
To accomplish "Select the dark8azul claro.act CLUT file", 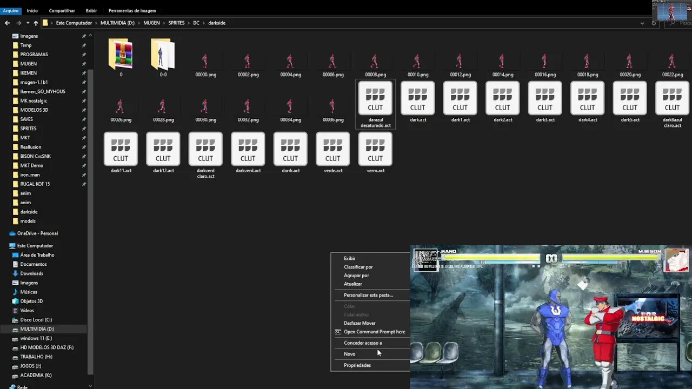I will pos(672,104).
